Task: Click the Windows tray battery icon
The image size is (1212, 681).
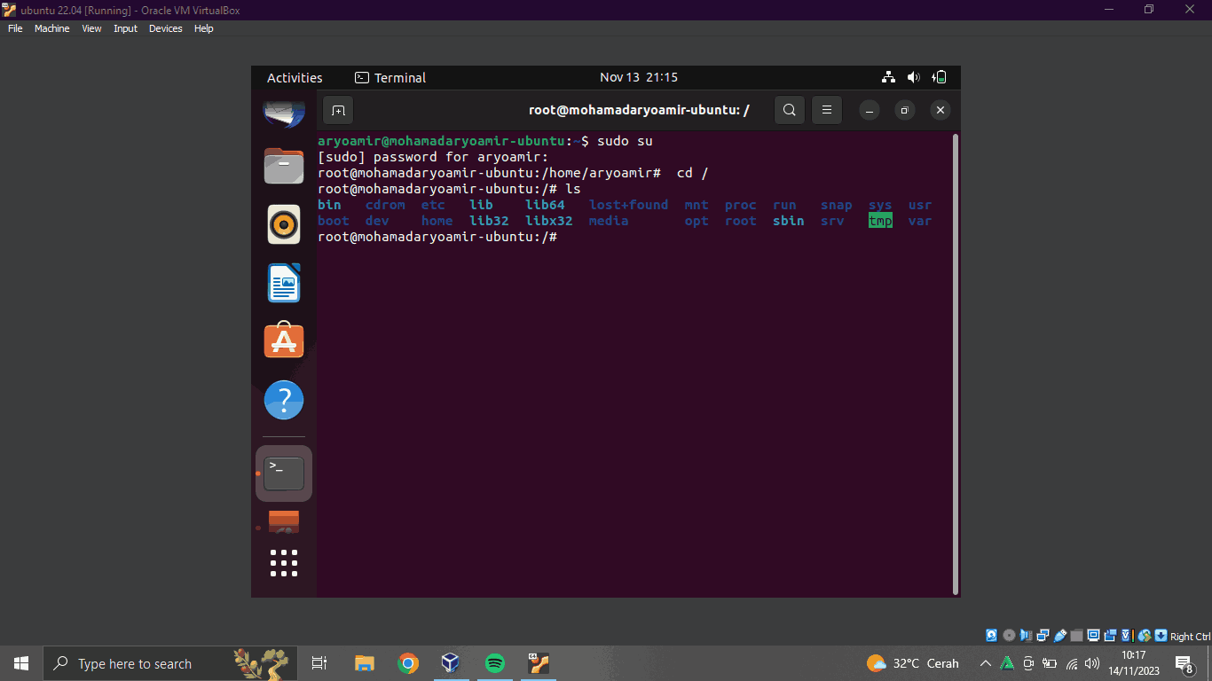Action: [x=1050, y=663]
